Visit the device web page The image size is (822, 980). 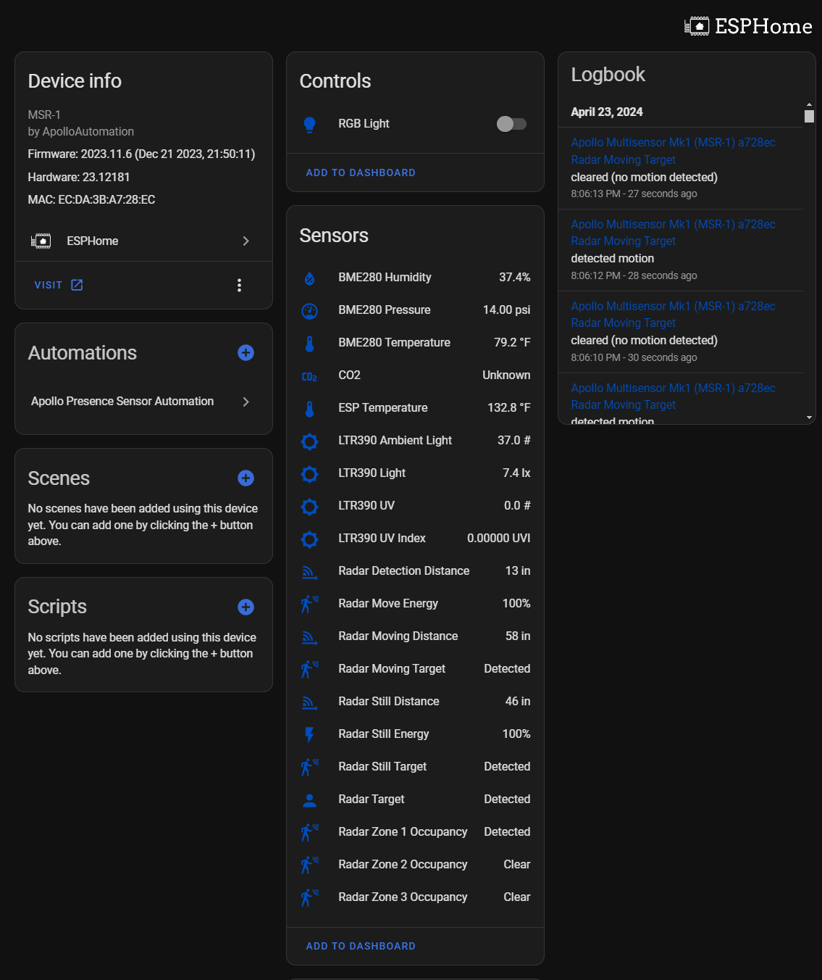pos(48,285)
